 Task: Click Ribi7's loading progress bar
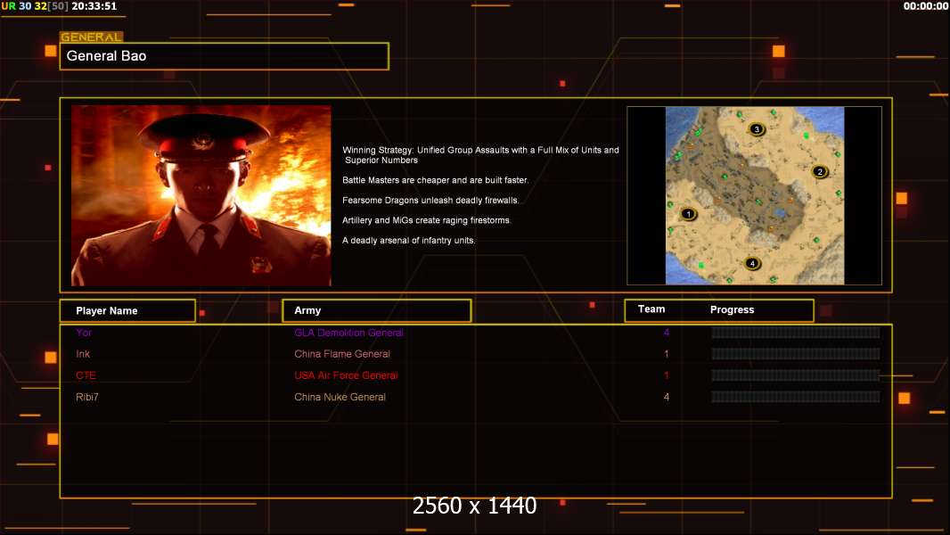pyautogui.click(x=796, y=397)
